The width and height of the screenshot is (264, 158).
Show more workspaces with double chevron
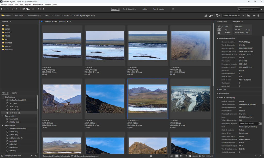[173, 9]
